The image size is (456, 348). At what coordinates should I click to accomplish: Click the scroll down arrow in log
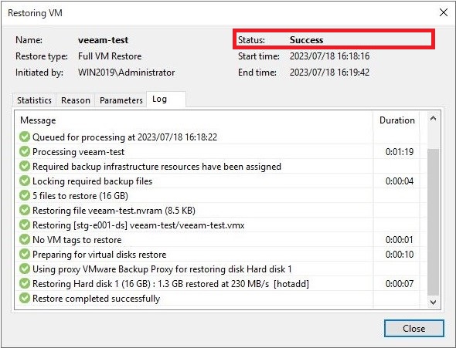pos(433,302)
